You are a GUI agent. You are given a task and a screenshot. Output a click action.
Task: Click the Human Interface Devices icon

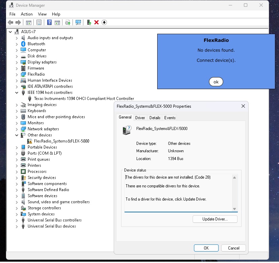(x=23, y=80)
